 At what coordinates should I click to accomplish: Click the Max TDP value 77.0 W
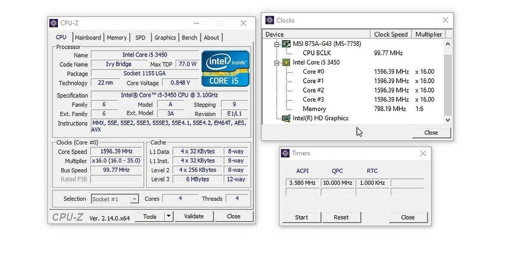pos(188,64)
